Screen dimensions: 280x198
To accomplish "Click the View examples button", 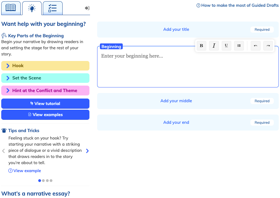I will [45, 115].
